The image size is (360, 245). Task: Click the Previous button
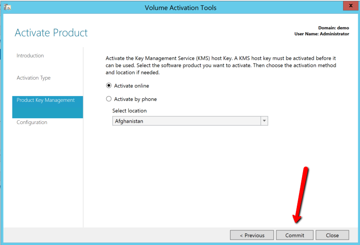point(252,235)
